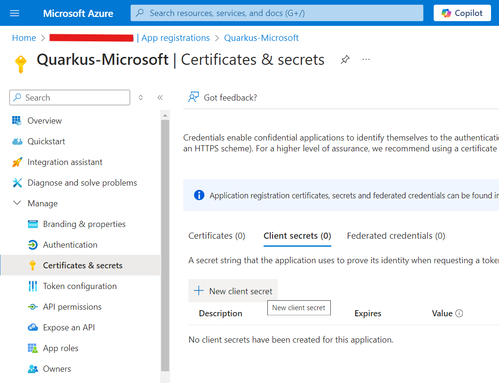Switch to the Certificates tab

[x=217, y=235]
